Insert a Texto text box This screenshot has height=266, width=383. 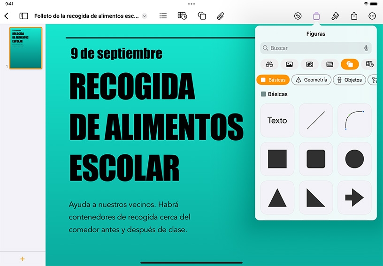(x=277, y=120)
